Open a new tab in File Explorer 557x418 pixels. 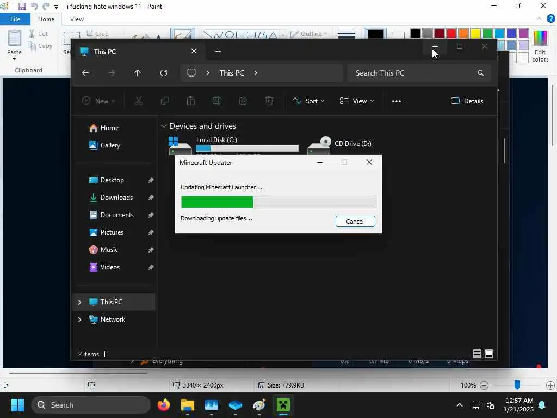218,52
